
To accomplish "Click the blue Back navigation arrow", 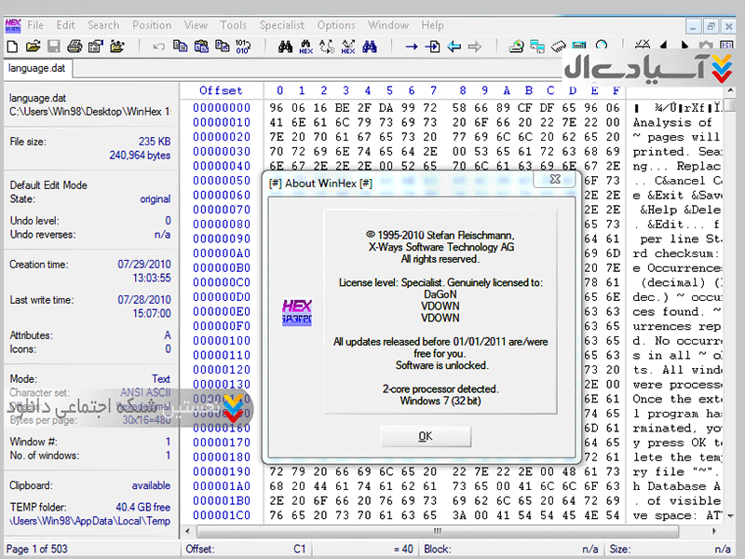I will [454, 46].
